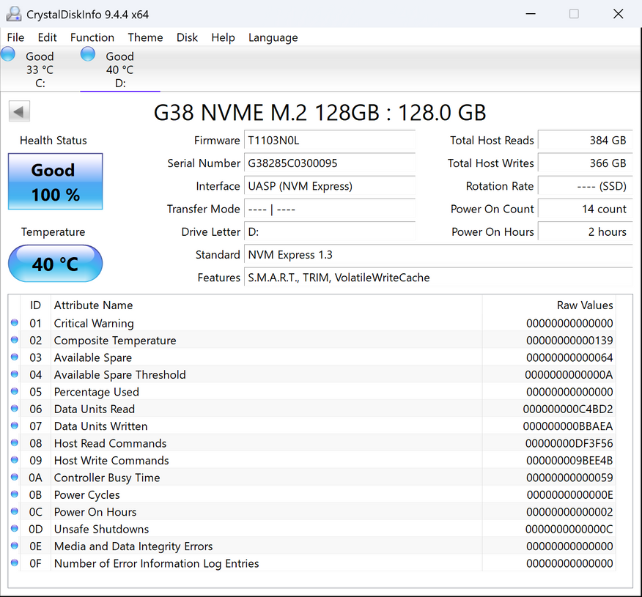Click the Raw Values column header
Image resolution: width=642 pixels, height=597 pixels.
point(585,305)
